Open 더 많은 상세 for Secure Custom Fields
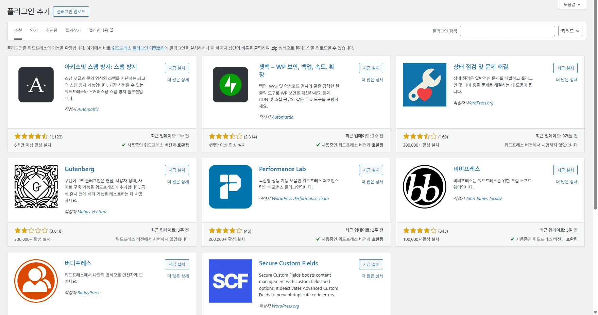Viewport: 598px width, 315px height. point(372,276)
